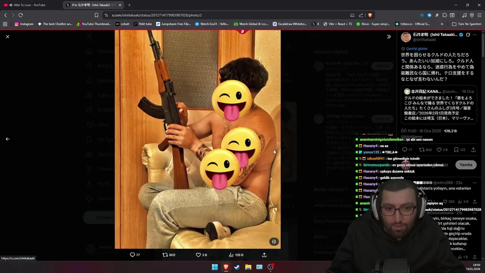Open Ishii Takaaki profile avatar
The image size is (485, 273).
[x=406, y=37]
